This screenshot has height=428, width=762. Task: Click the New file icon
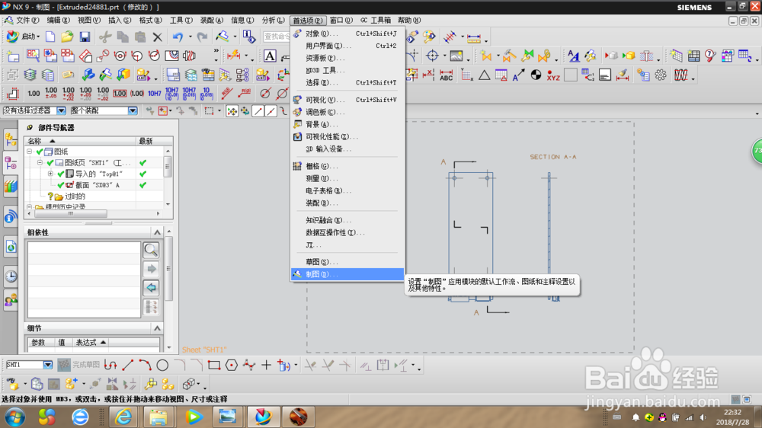(50, 37)
